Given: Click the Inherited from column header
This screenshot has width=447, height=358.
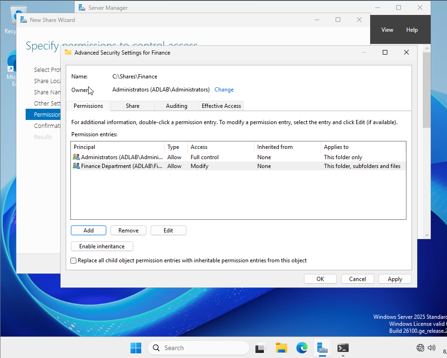Looking at the screenshot, I should point(287,147).
